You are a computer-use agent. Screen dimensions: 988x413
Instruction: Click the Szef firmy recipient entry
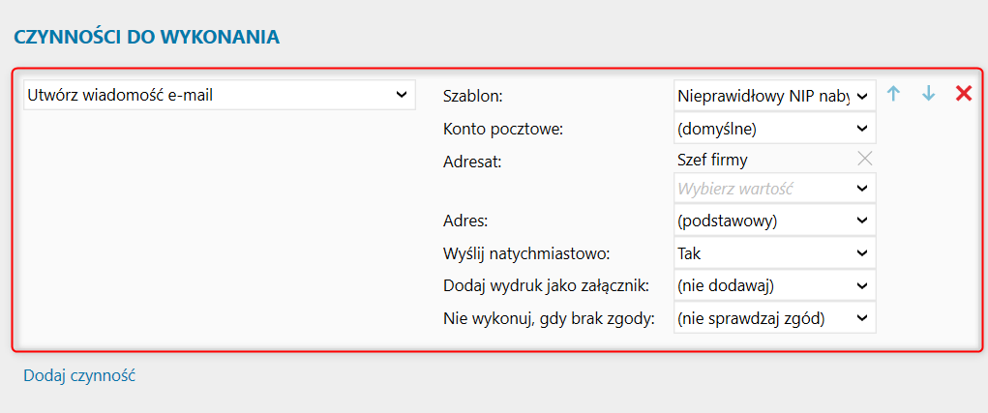tap(712, 160)
